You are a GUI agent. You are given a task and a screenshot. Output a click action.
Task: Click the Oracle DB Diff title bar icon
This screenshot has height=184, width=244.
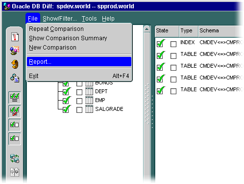click(7, 6)
